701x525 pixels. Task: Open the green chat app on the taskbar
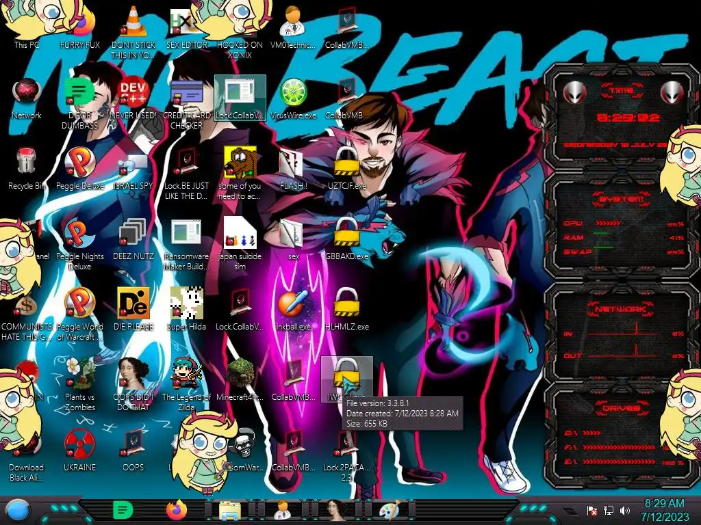[x=123, y=510]
